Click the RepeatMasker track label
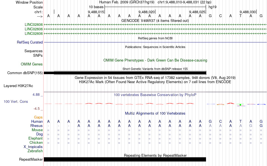The image size is (267, 166). [31, 159]
